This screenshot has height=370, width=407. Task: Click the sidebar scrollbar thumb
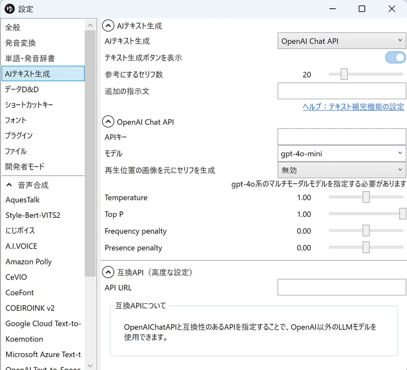click(x=90, y=154)
